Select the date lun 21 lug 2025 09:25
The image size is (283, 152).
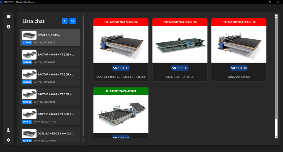click(x=44, y=42)
